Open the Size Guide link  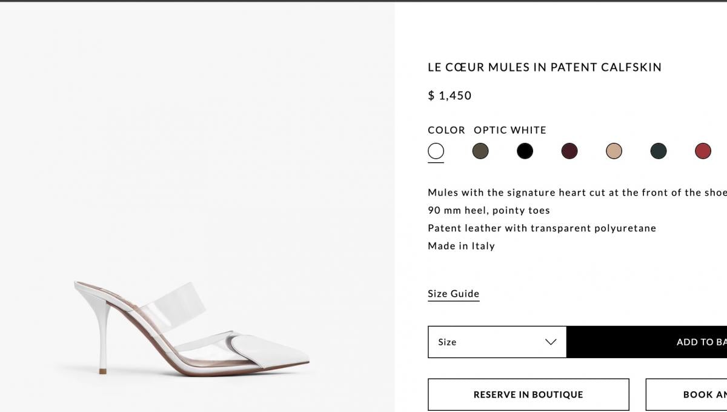coord(453,294)
